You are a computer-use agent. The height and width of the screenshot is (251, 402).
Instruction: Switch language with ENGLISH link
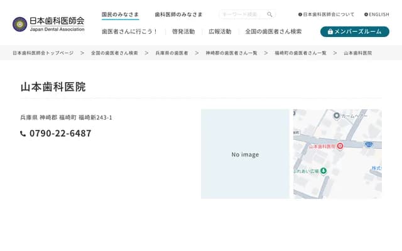pos(377,14)
